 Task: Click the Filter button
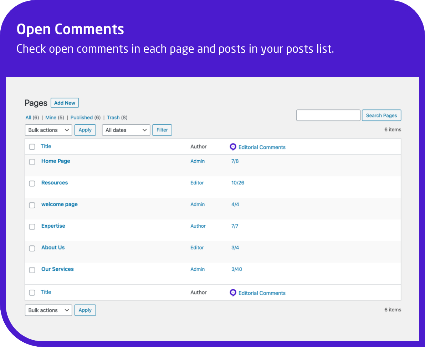[162, 130]
